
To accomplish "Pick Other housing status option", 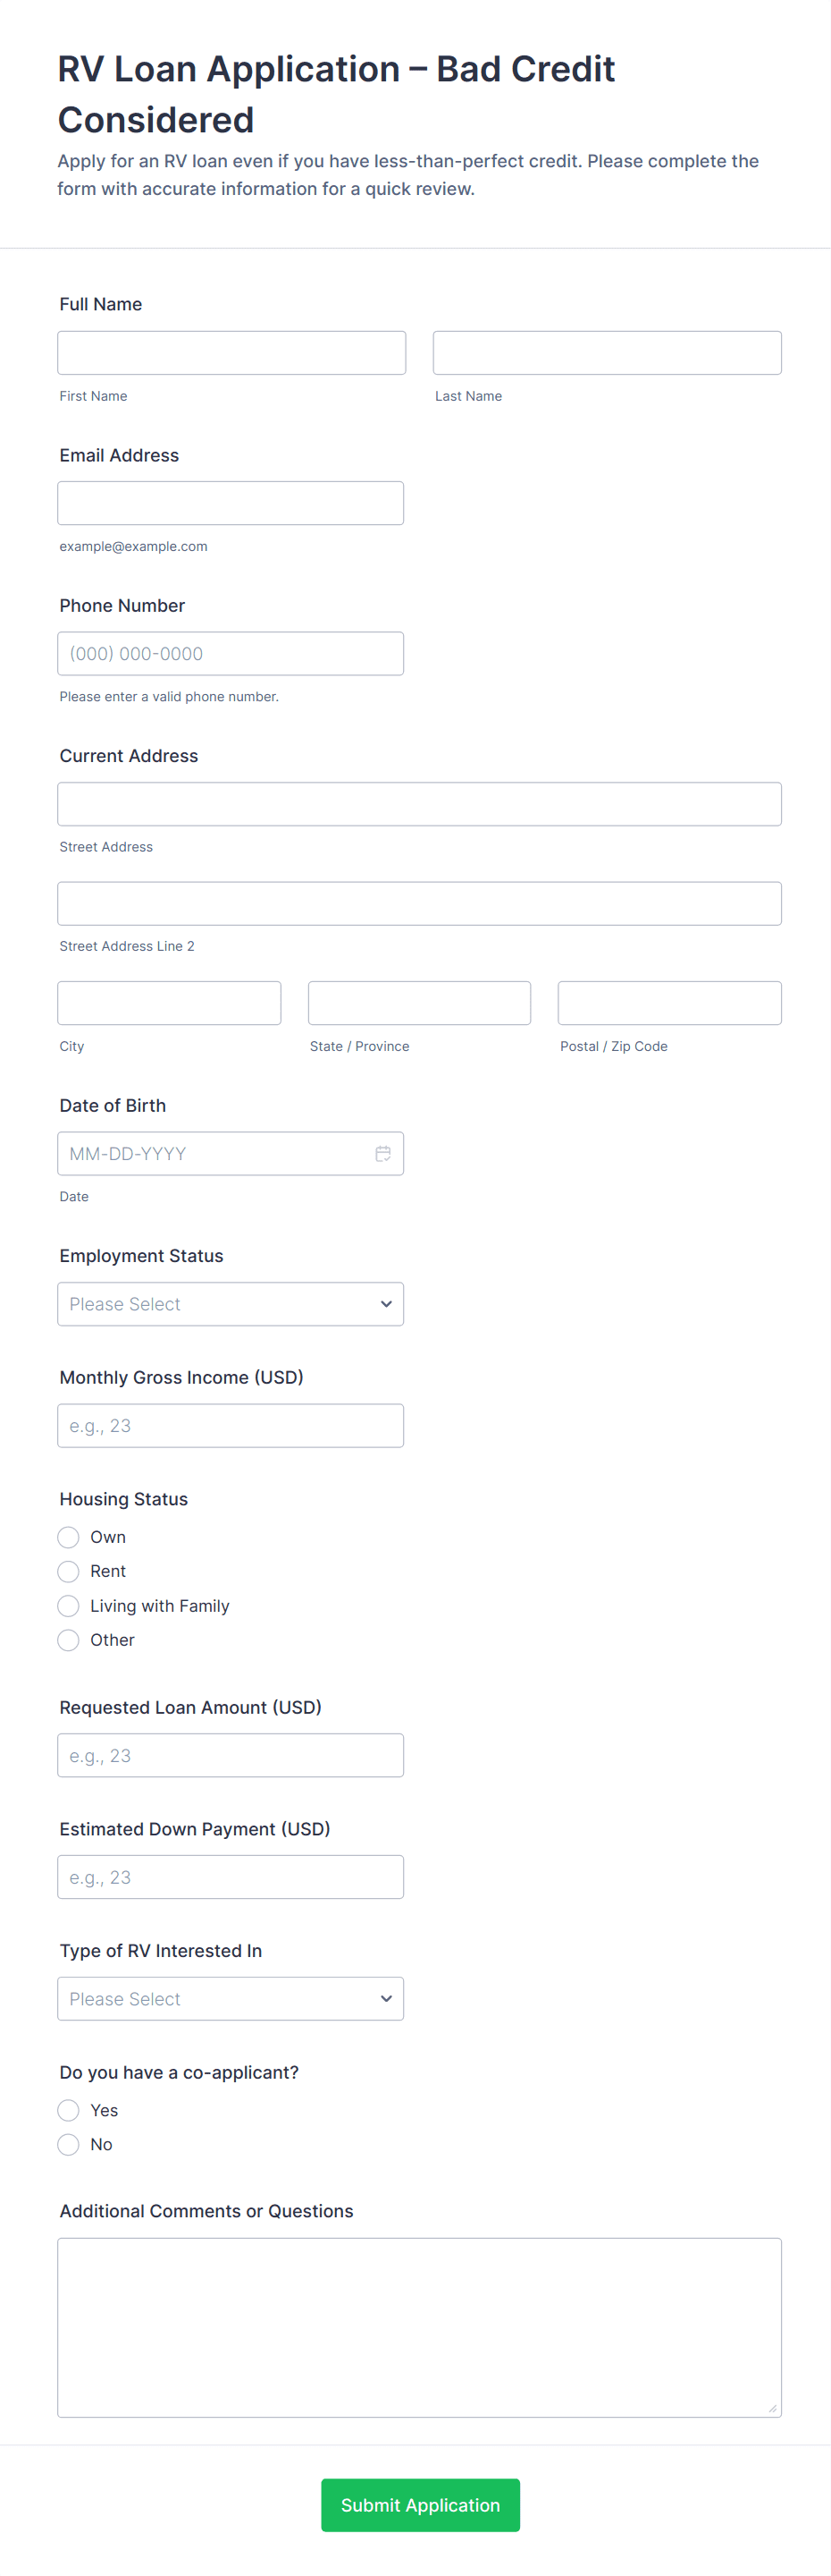I will pos(68,1640).
